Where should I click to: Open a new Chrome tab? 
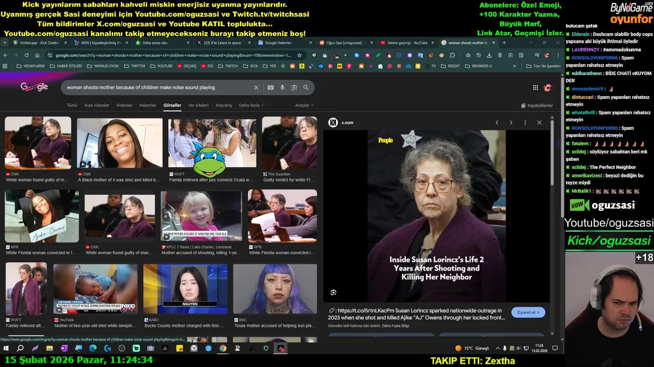coord(504,43)
